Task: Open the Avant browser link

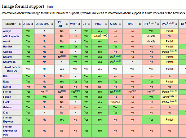Action: pyautogui.click(x=7, y=41)
